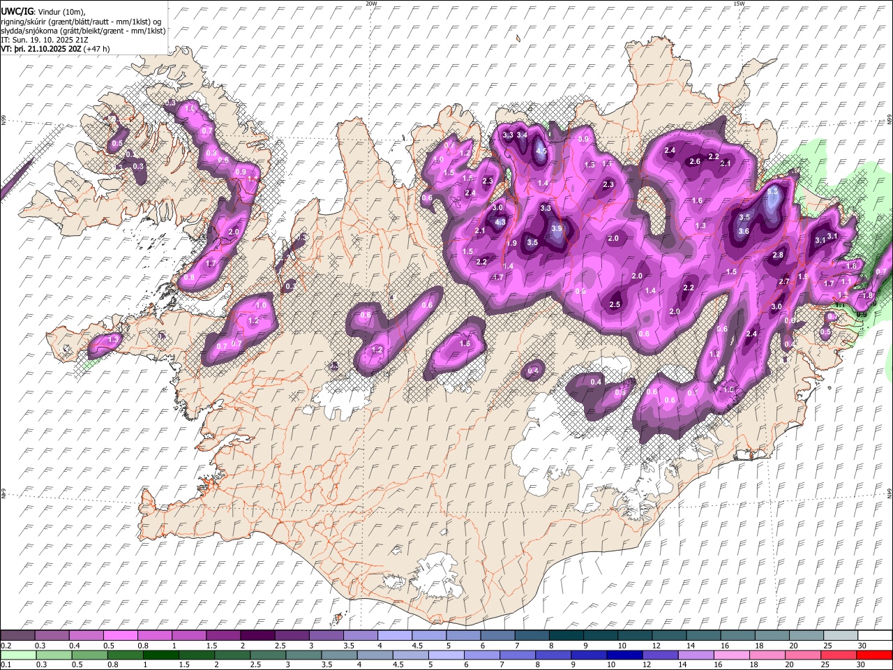The height and width of the screenshot is (670, 893).
Task: Click the violet 14 swatch in lower legend
Action: tap(696, 655)
